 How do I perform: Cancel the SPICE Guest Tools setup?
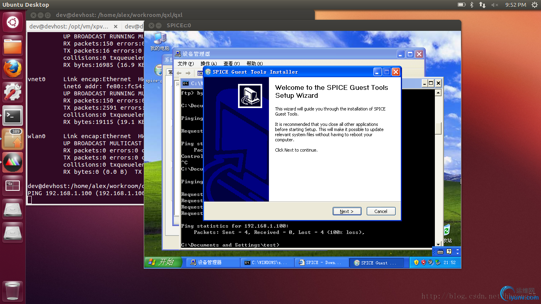point(381,211)
